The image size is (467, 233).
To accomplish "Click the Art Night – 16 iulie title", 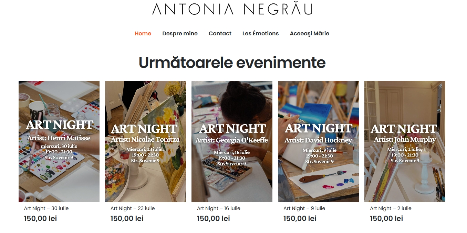I will pyautogui.click(x=219, y=208).
